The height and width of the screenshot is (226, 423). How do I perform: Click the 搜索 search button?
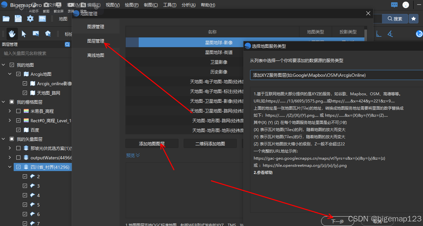click(395, 19)
